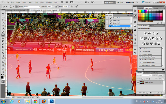Image resolution: width=166 pixels, height=104 pixels.
Task: Select the Move tool
Action: [3, 14]
